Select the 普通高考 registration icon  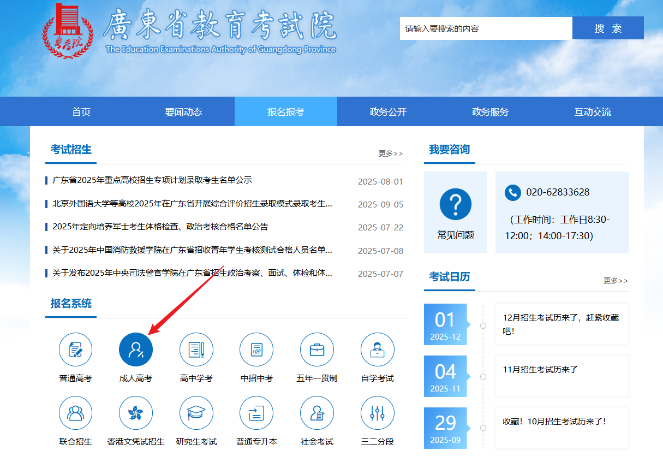point(75,350)
